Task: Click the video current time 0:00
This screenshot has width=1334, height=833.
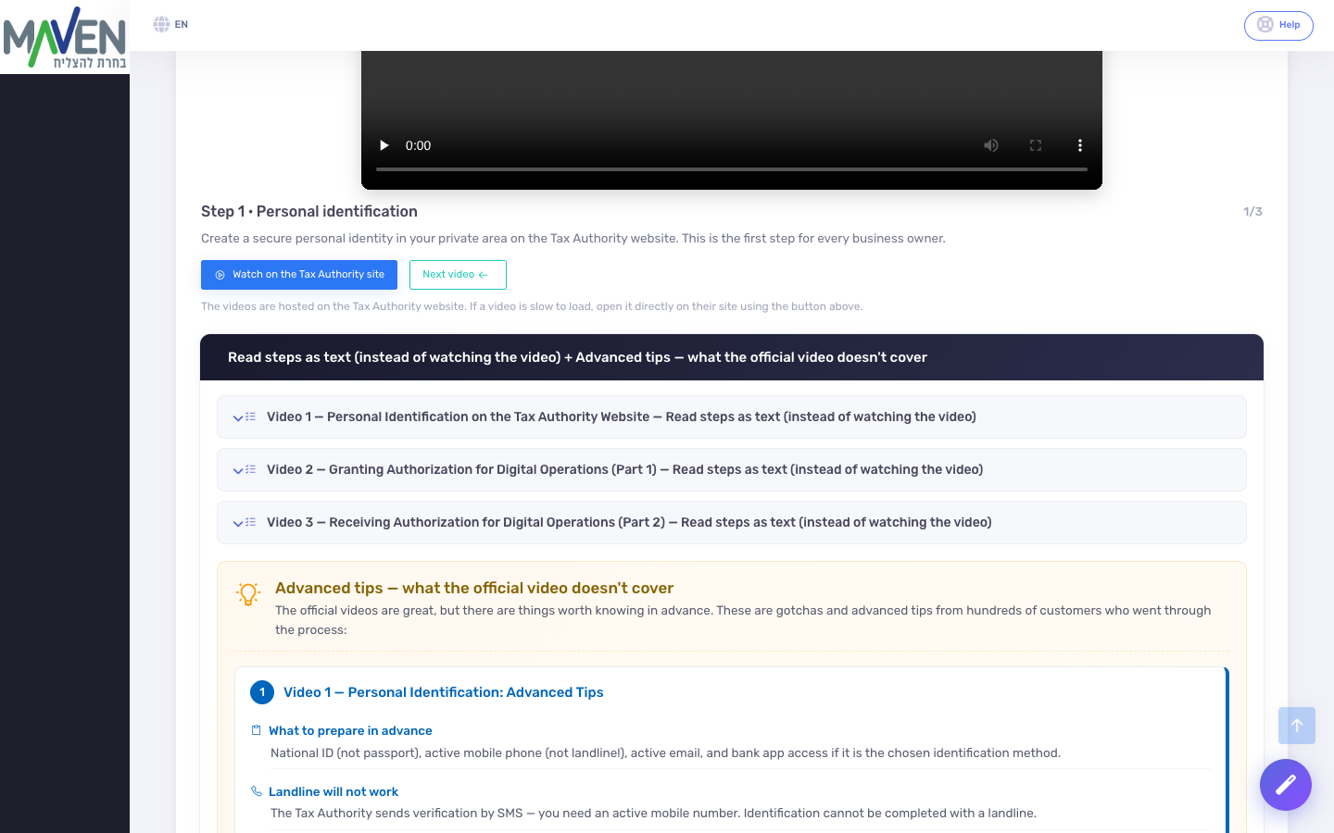Action: pyautogui.click(x=419, y=145)
